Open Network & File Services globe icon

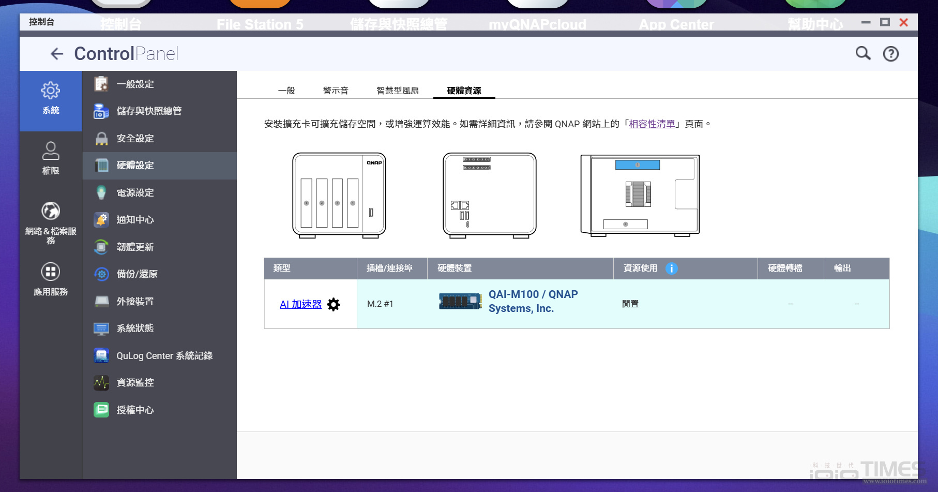(51, 211)
